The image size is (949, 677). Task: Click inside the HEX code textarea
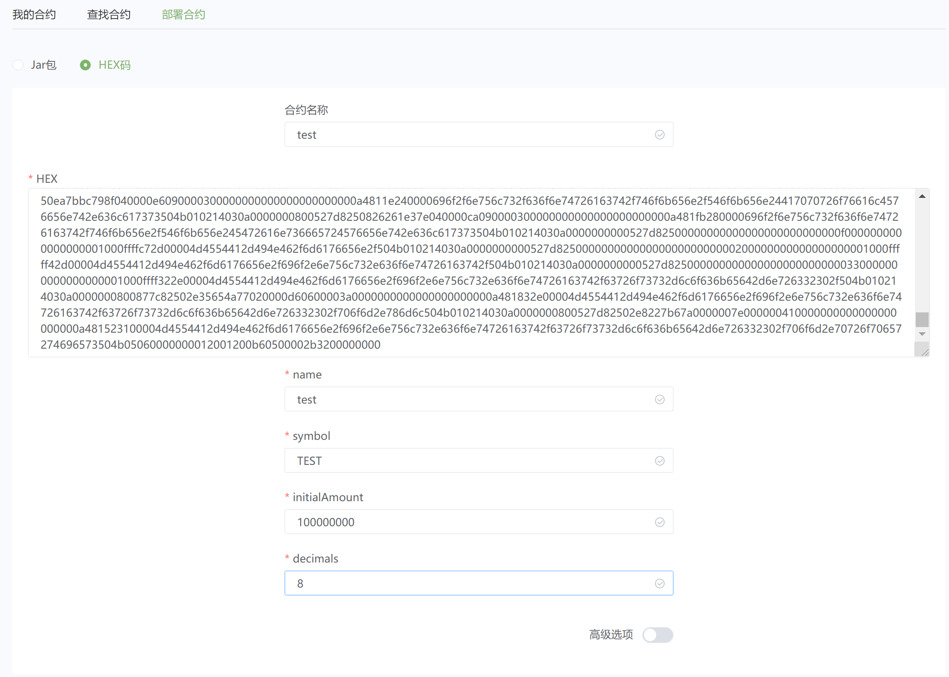pos(471,272)
